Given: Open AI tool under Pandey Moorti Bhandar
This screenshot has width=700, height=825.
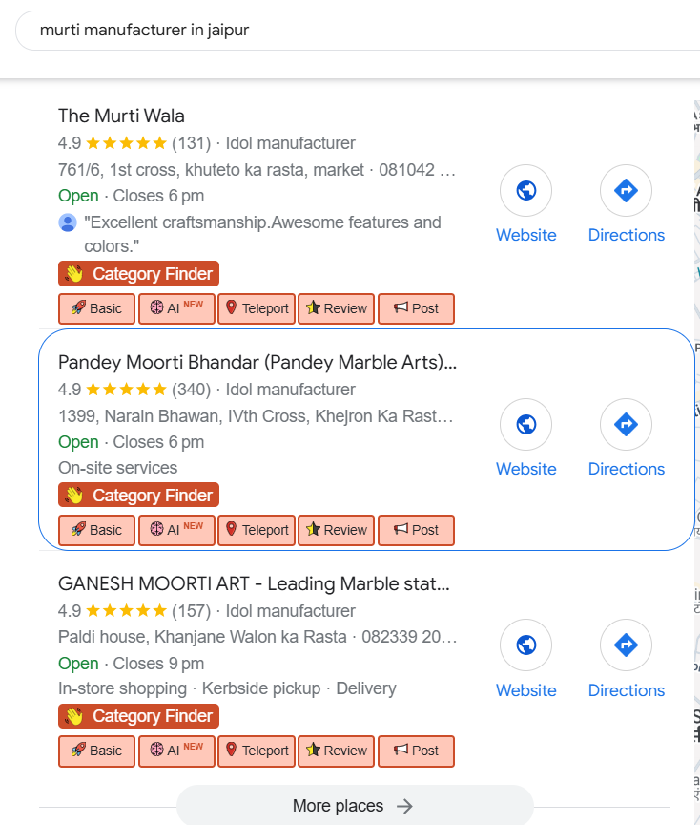Looking at the screenshot, I should [176, 530].
